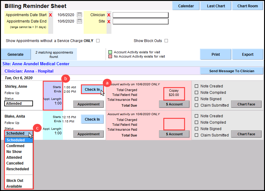Image resolution: width=265 pixels, height=191 pixels.
Task: Select No Show in the status list
Action: 14,152
